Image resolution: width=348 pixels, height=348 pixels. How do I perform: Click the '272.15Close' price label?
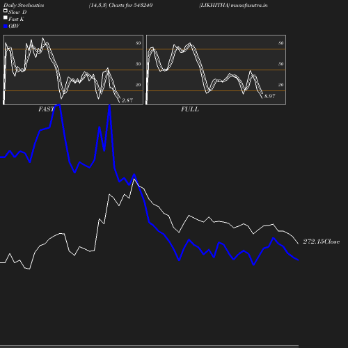[322, 242]
